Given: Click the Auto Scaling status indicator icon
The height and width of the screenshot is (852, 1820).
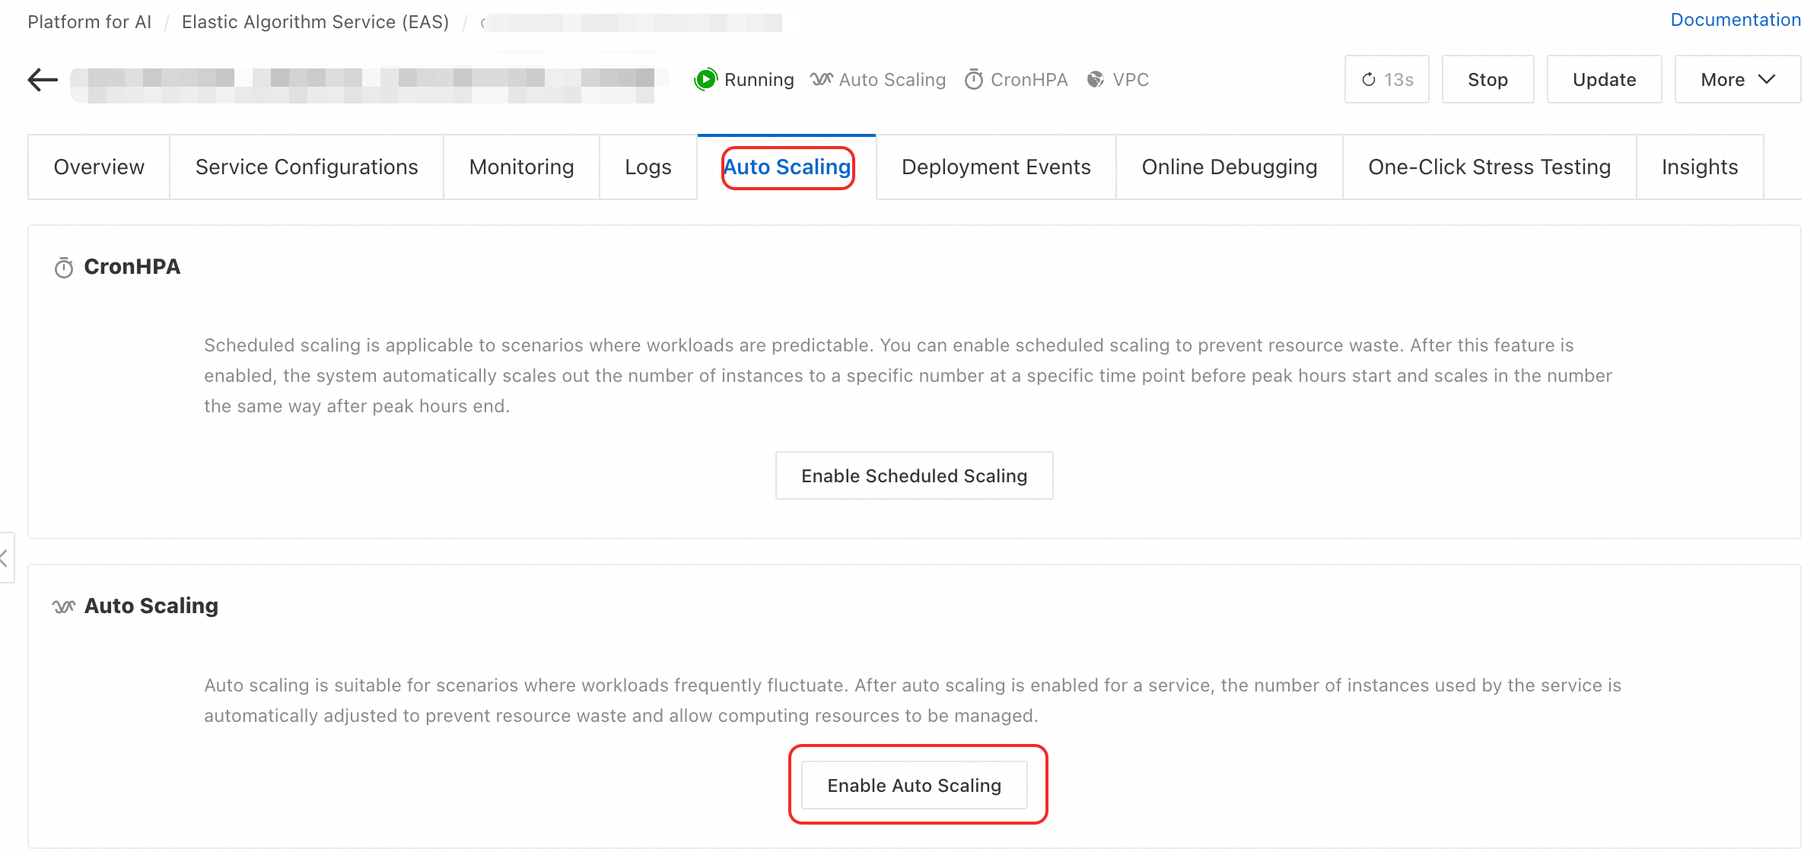Looking at the screenshot, I should [x=821, y=79].
